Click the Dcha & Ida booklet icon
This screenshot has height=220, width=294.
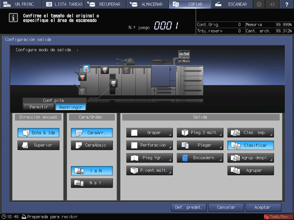[x=26, y=133]
